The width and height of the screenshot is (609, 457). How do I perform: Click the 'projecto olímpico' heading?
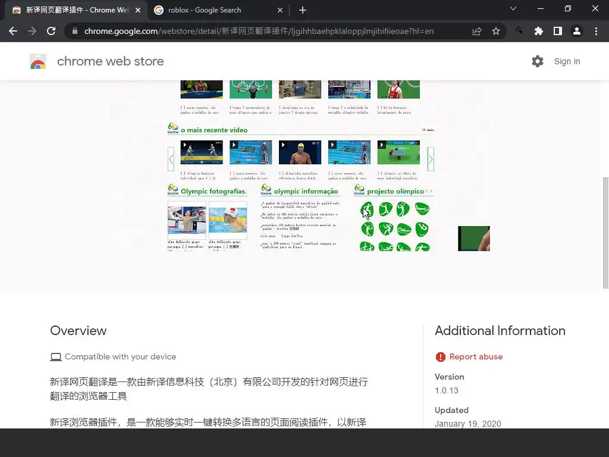pos(395,191)
